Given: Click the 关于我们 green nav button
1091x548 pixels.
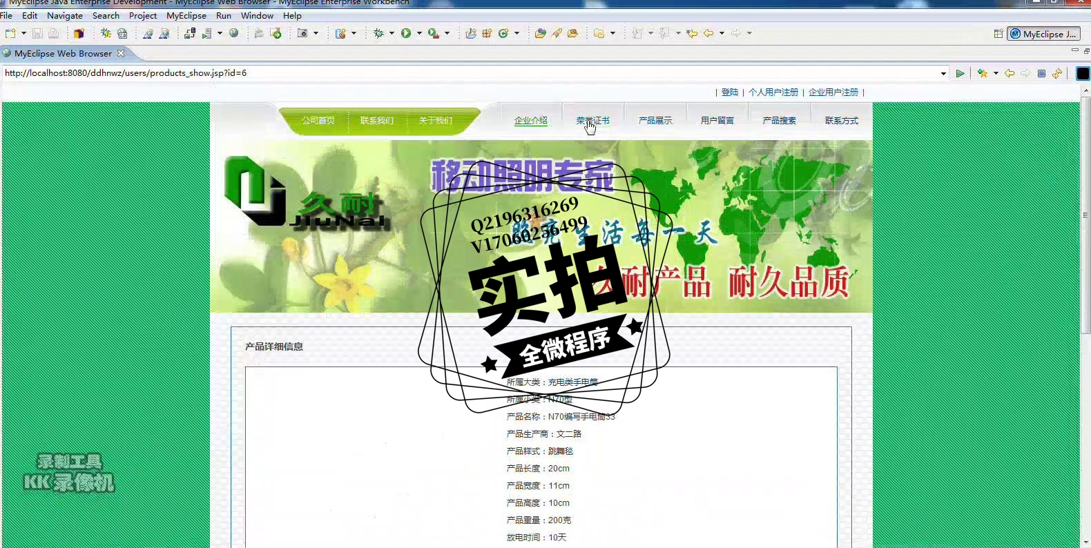Looking at the screenshot, I should coord(436,120).
